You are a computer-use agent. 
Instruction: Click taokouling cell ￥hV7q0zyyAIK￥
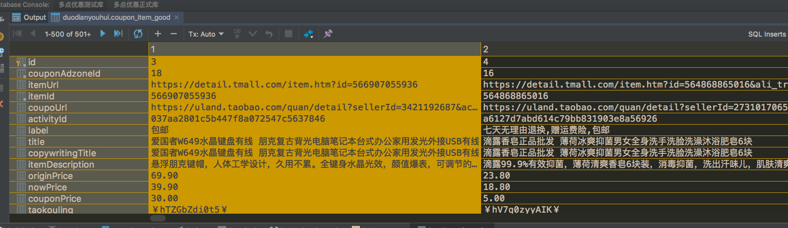tap(635, 209)
